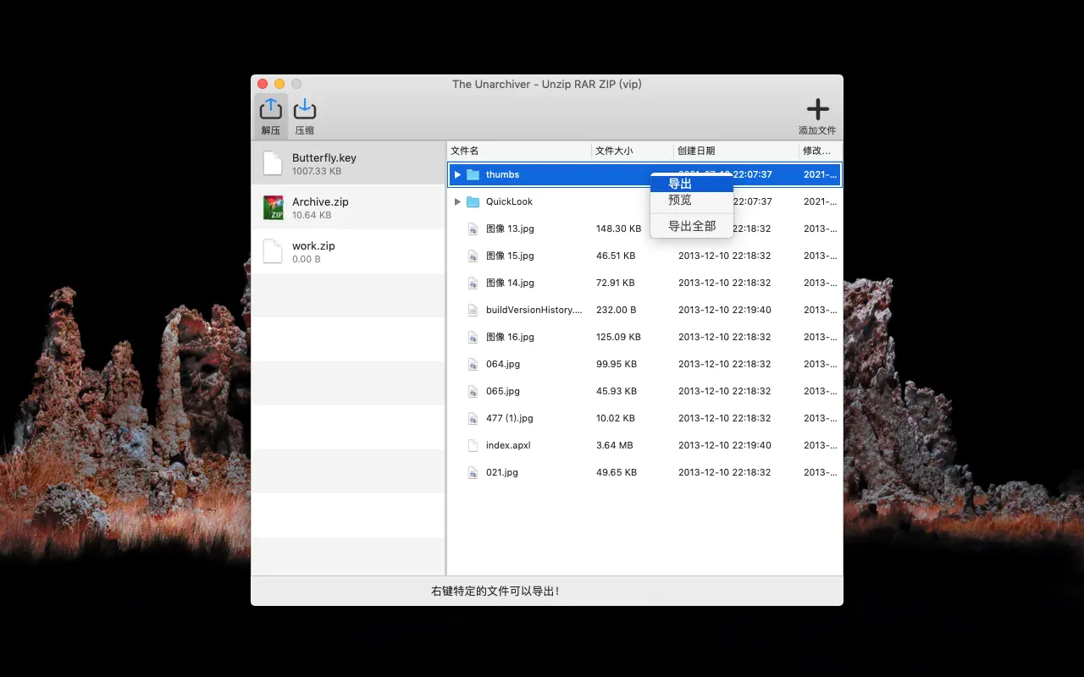Click the icon beside buildVersionHistory file

coord(473,310)
